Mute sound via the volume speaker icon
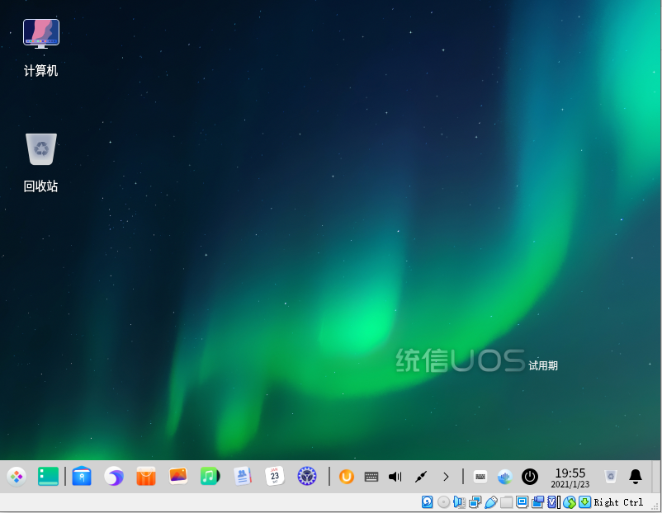 (x=395, y=477)
